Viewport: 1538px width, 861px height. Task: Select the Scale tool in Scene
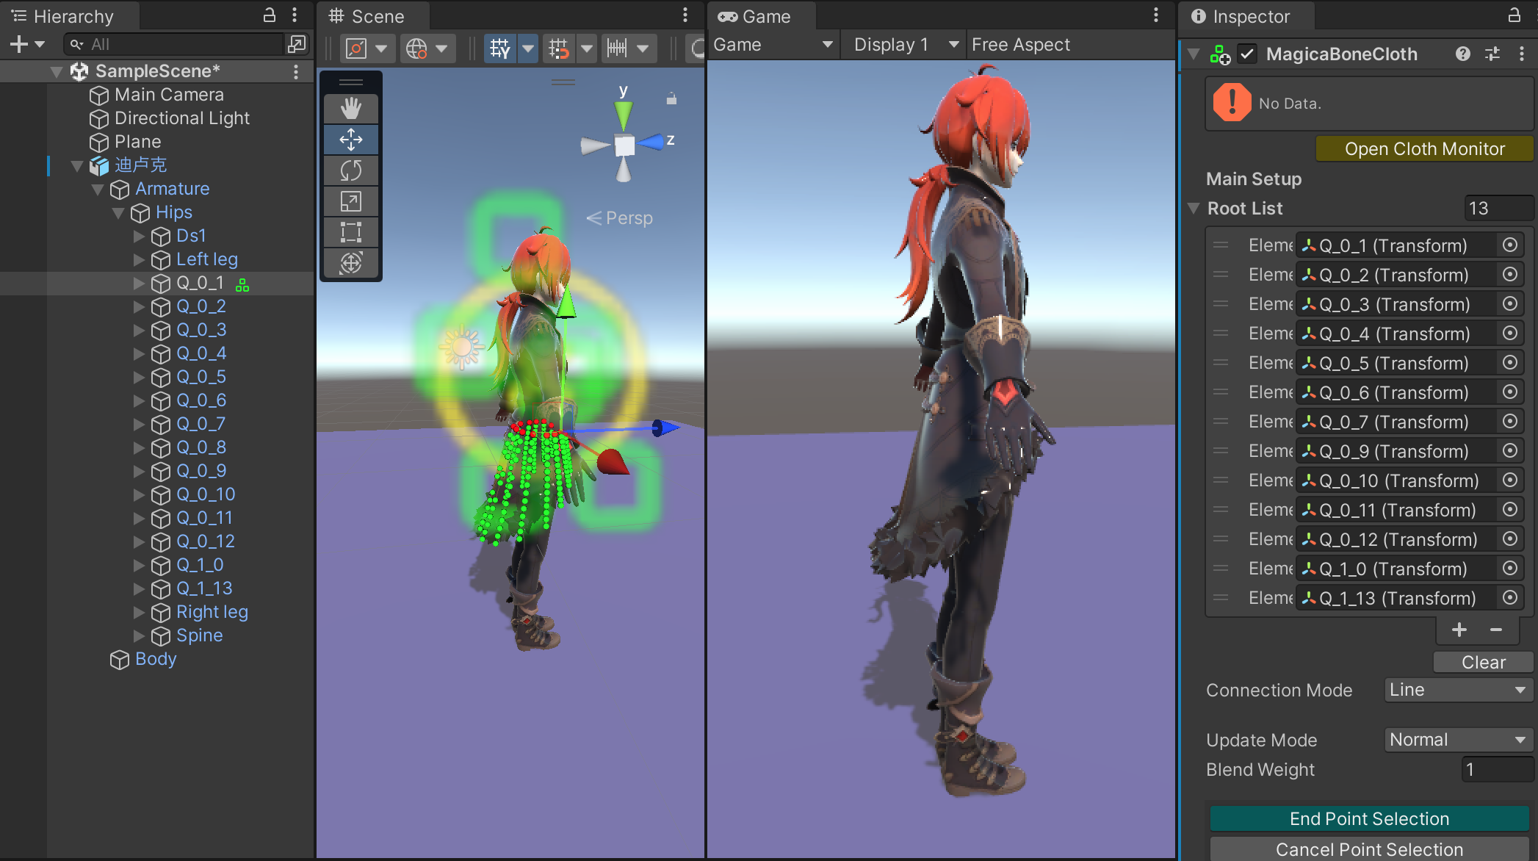[351, 201]
